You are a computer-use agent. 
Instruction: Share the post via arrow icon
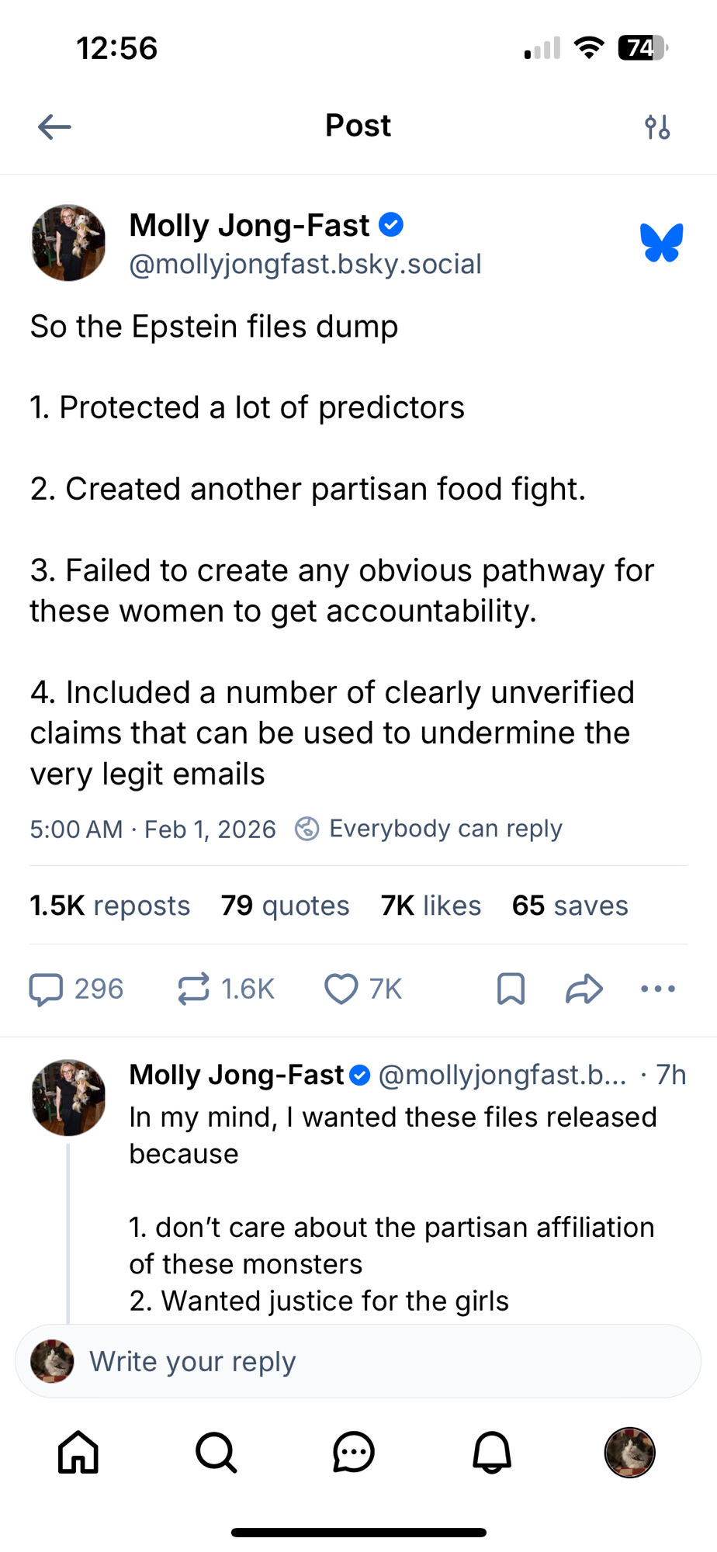584,989
